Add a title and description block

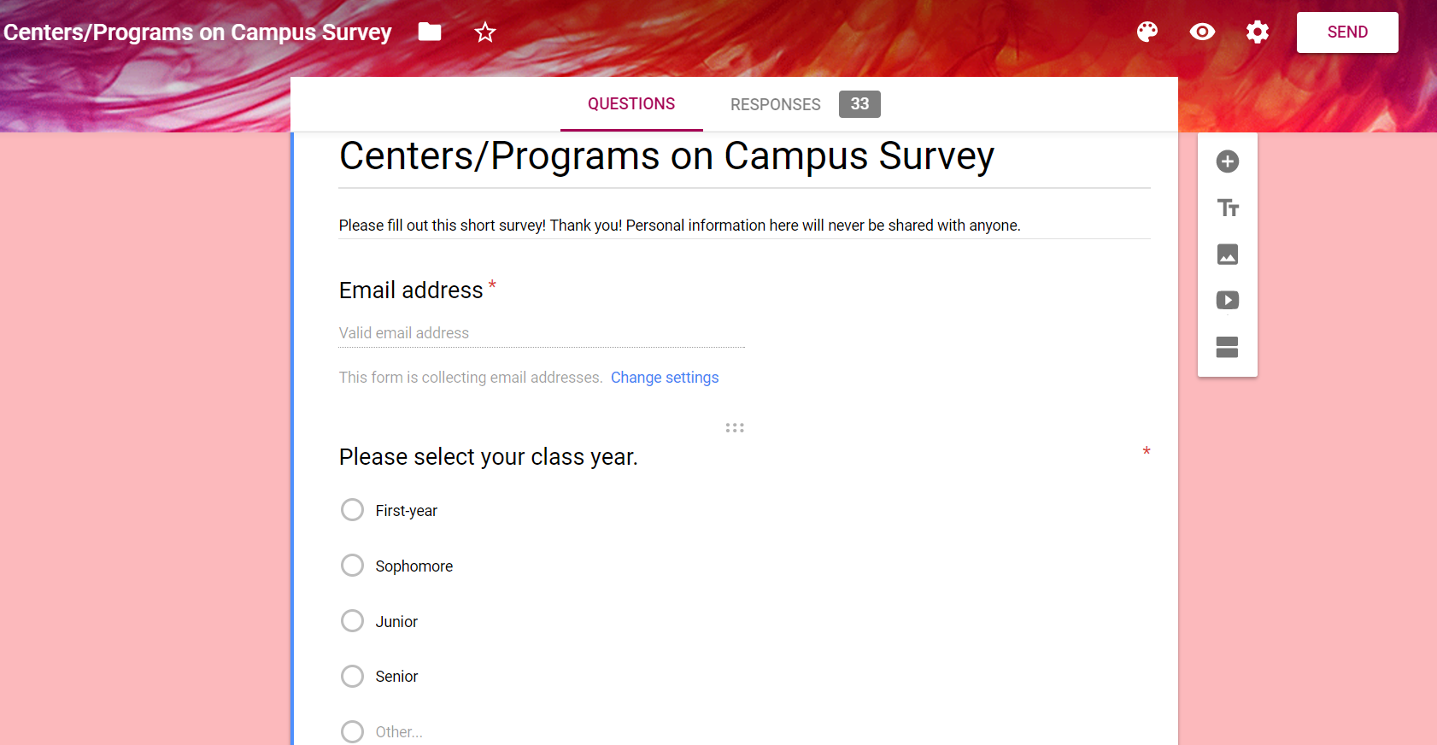pyautogui.click(x=1228, y=208)
